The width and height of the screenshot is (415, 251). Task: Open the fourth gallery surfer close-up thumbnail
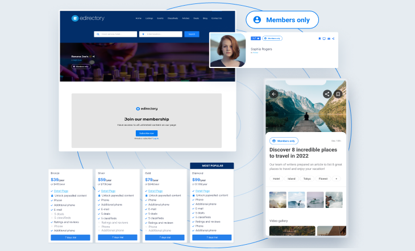coord(334,200)
